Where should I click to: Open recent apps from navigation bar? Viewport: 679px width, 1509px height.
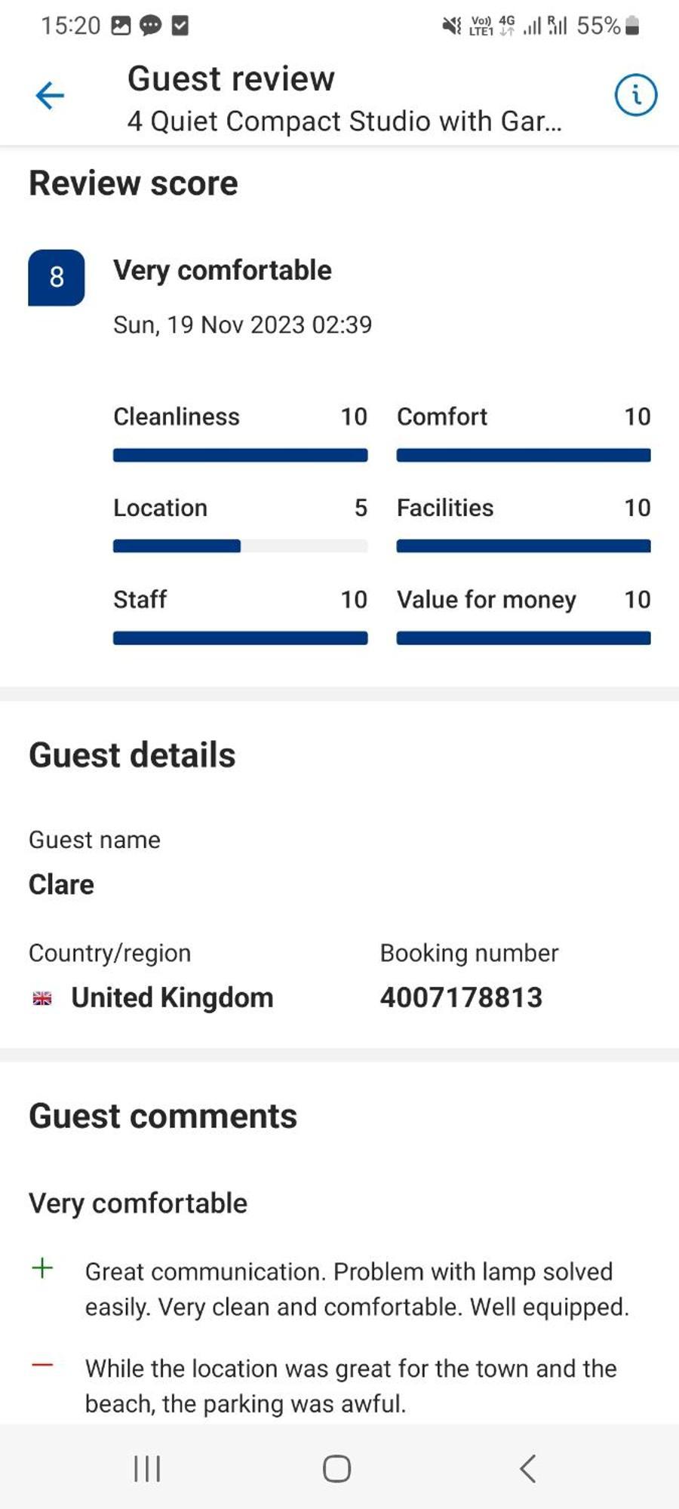pyautogui.click(x=147, y=1468)
